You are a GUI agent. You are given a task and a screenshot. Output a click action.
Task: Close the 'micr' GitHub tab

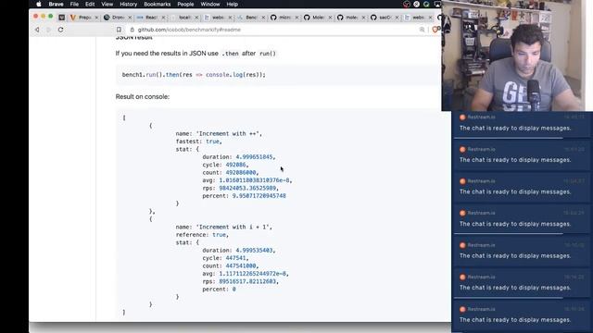click(x=296, y=18)
